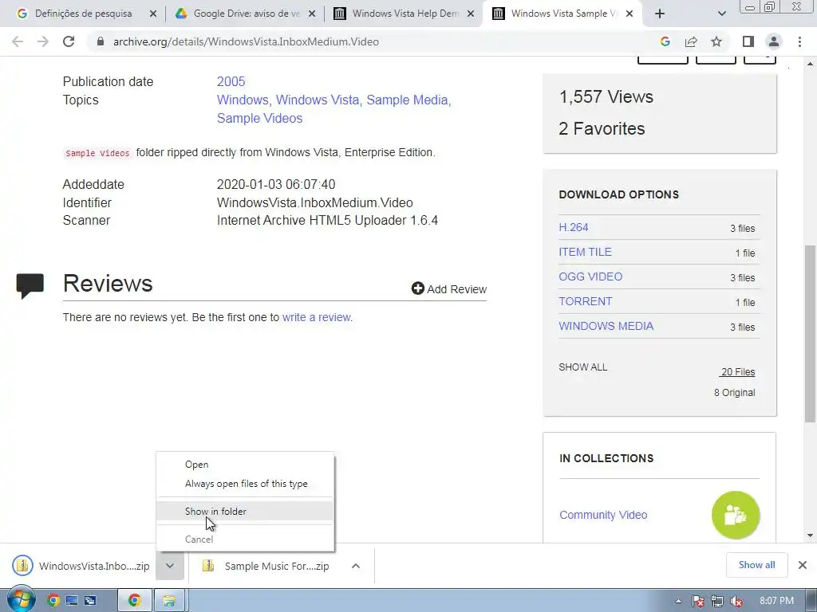
Task: Open the Chrome profile menu
Action: [774, 41]
